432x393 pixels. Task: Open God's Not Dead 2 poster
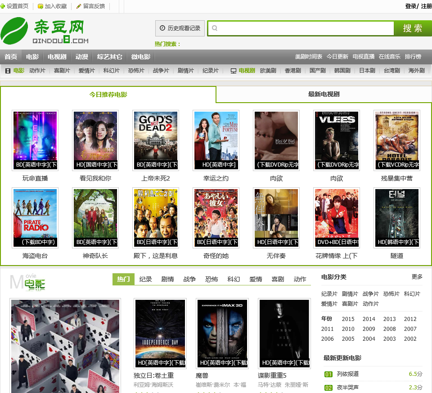(156, 140)
